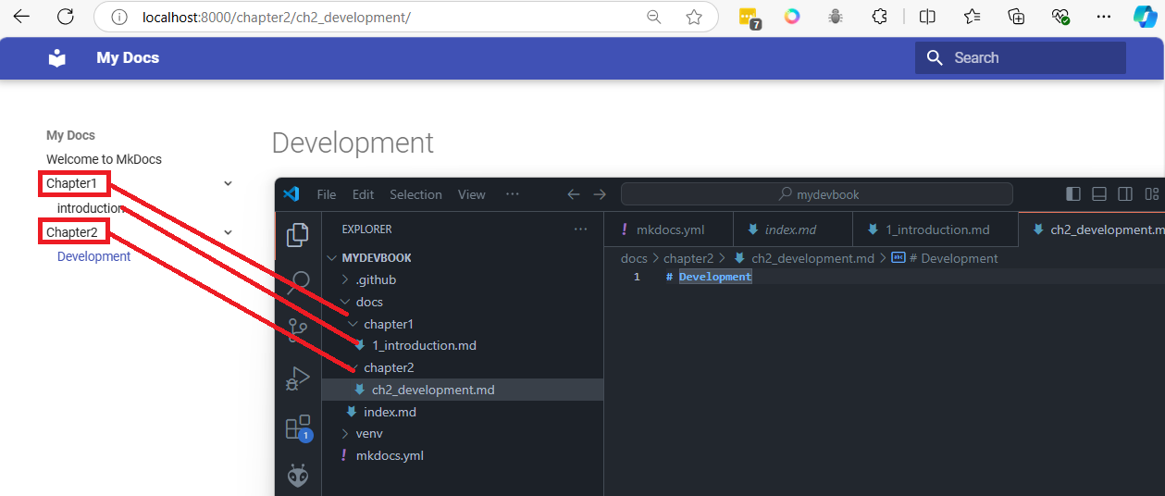This screenshot has height=496, width=1165.
Task: Open the Welcome to MkDocs link
Action: pos(104,159)
